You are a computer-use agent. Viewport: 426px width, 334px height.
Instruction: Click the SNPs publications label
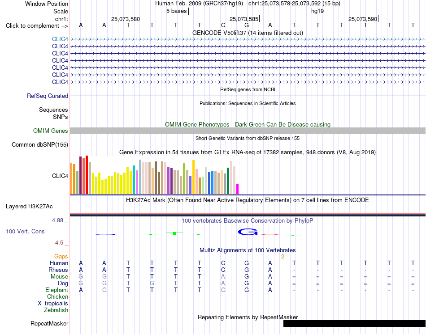pos(61,117)
